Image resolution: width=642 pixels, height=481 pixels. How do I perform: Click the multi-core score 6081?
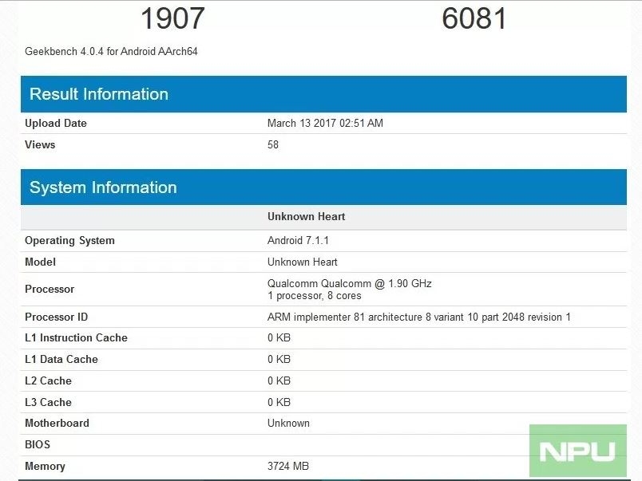coord(475,18)
